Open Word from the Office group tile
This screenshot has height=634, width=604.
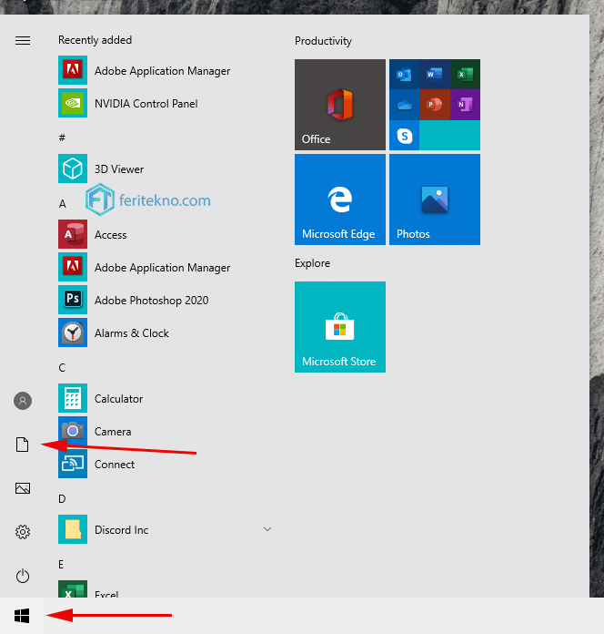[435, 75]
